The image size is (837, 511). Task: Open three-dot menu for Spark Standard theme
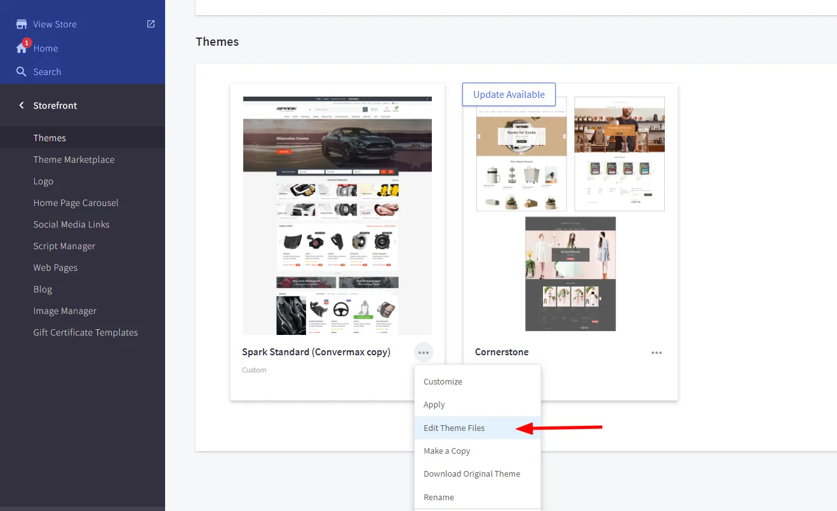[x=423, y=353]
